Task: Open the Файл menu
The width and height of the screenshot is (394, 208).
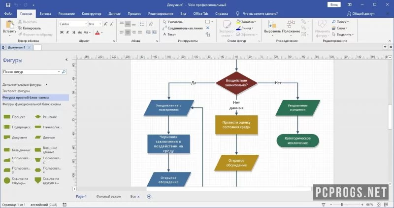Action: tap(8, 14)
